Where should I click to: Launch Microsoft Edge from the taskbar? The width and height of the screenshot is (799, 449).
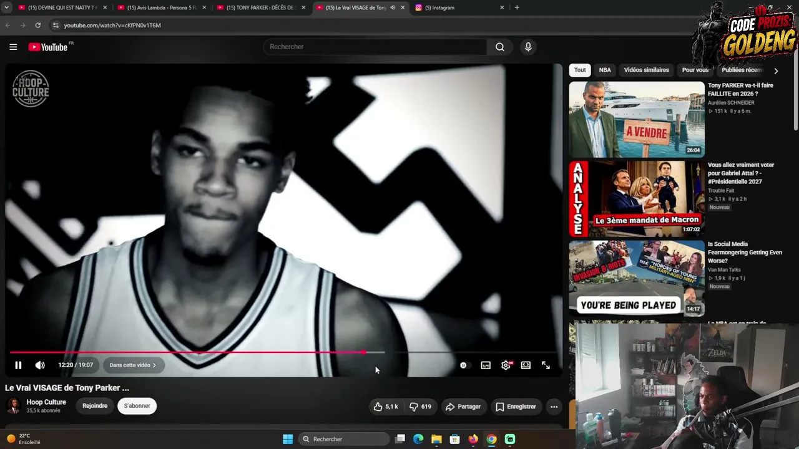[x=418, y=439]
